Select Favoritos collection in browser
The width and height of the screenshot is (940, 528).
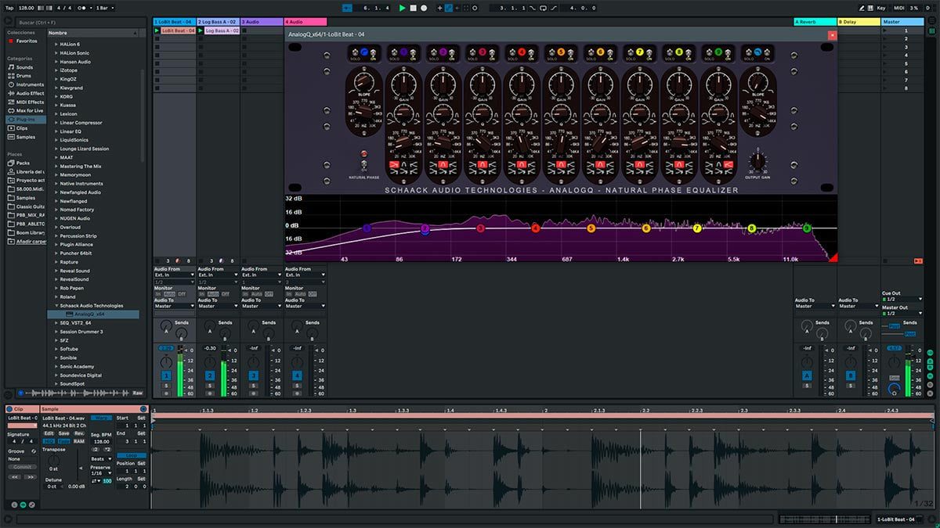(x=26, y=41)
